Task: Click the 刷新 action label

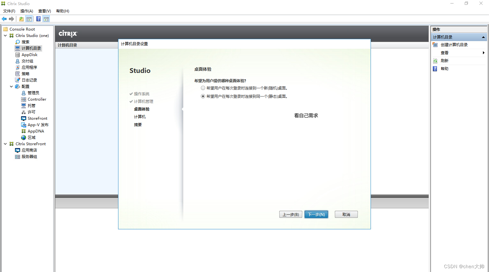Action: tap(445, 61)
